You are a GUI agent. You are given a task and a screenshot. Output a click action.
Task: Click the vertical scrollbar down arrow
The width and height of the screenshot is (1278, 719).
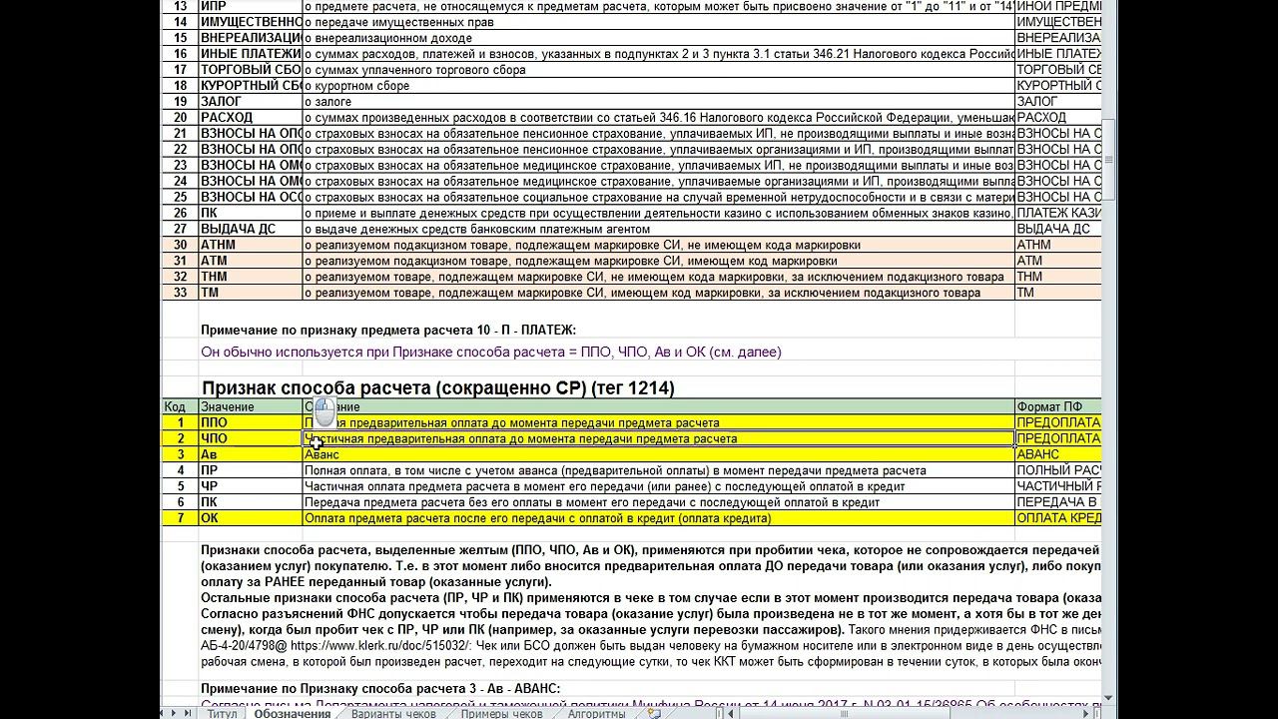[1109, 698]
